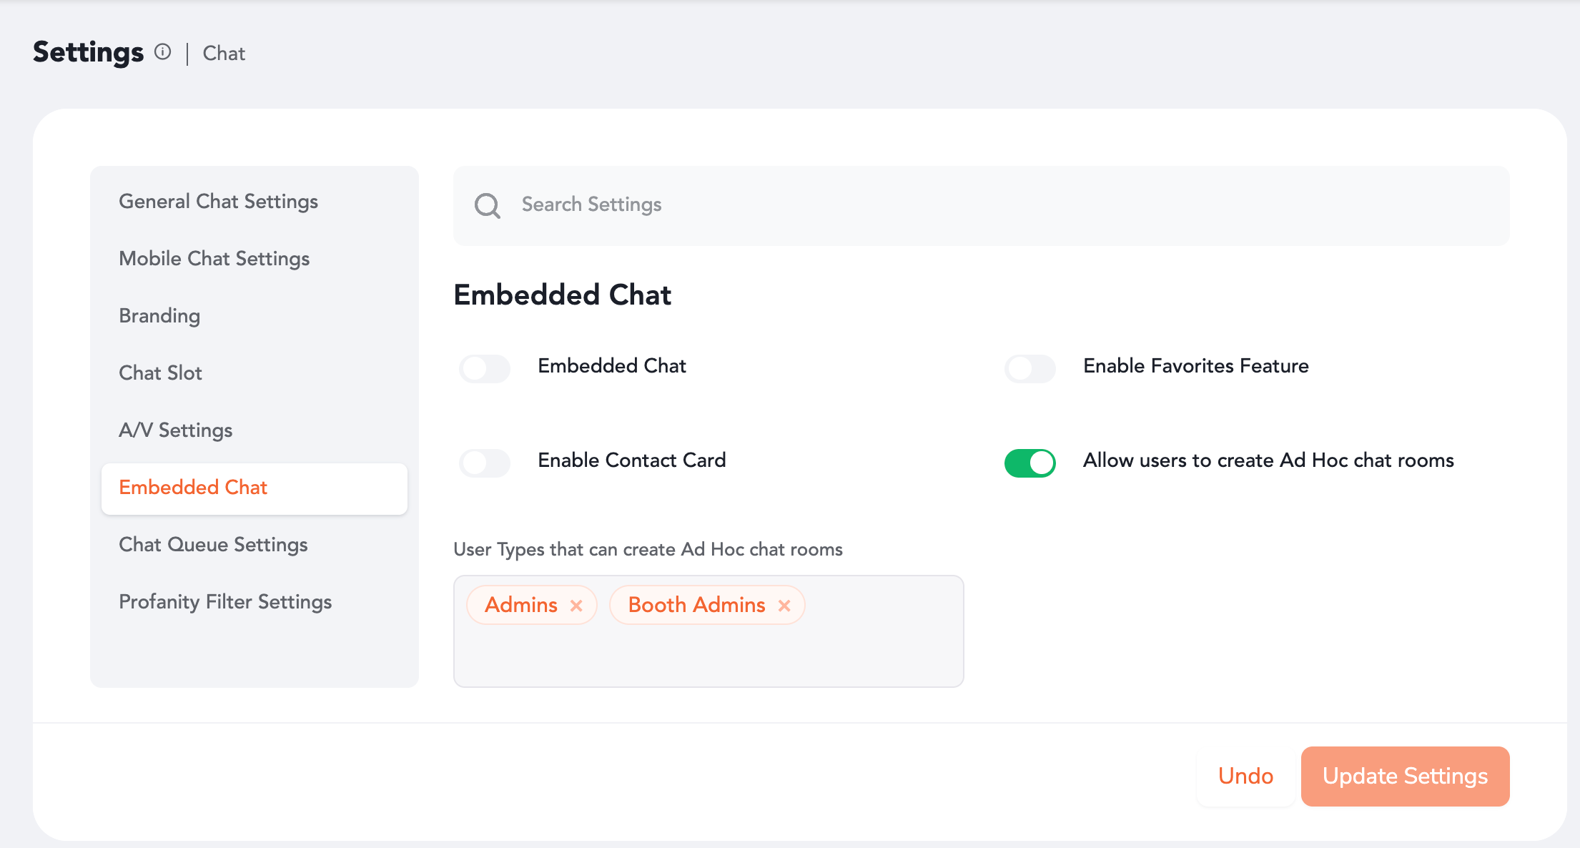The height and width of the screenshot is (848, 1580).
Task: Remove the Booth Admins tag
Action: pos(784,606)
